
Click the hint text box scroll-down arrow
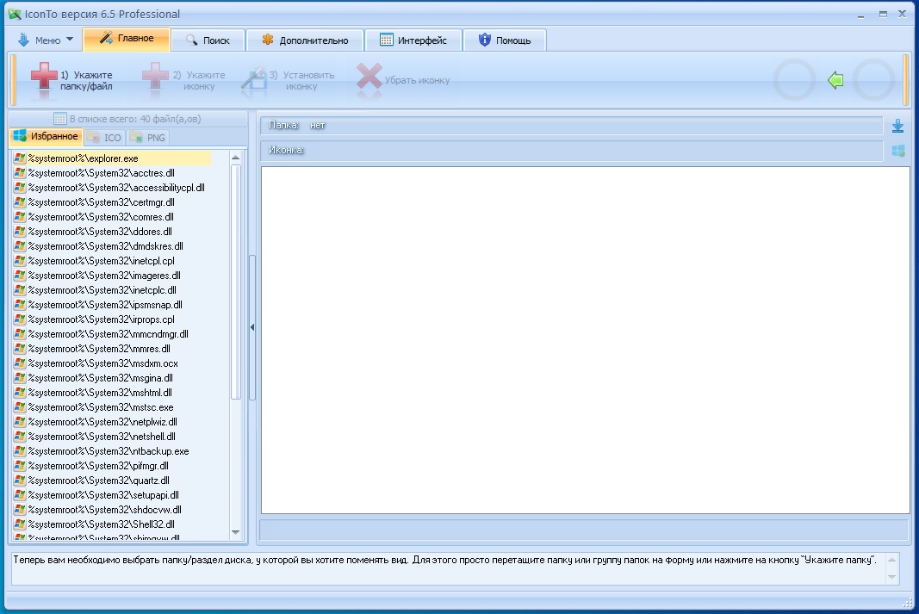coord(891,577)
